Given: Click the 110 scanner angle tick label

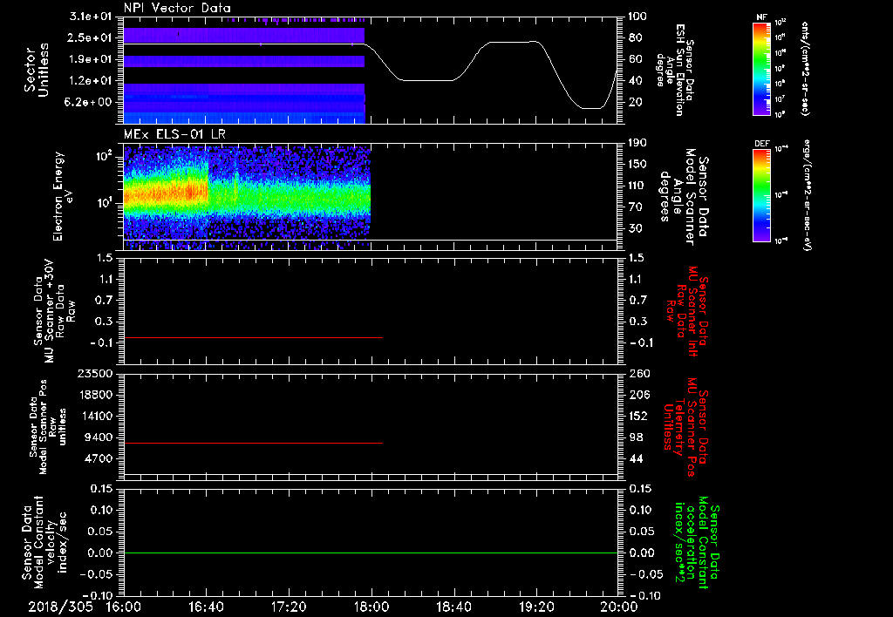Looking at the screenshot, I should 638,186.
